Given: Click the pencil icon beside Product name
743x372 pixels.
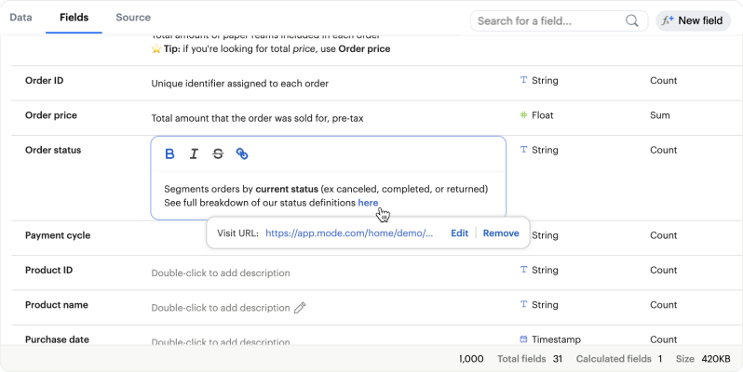Looking at the screenshot, I should click(x=300, y=308).
